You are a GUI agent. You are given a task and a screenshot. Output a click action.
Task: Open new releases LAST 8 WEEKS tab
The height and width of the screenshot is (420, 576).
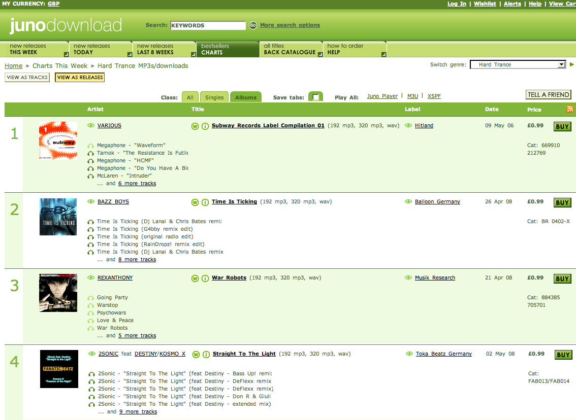pyautogui.click(x=164, y=49)
